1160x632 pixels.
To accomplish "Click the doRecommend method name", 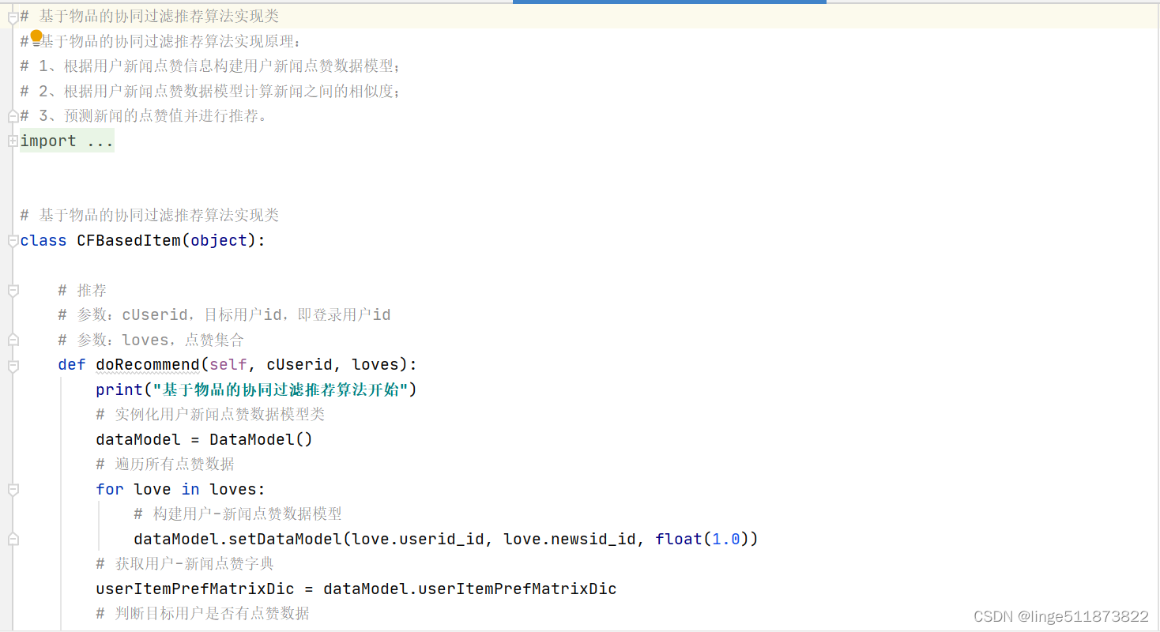I will click(148, 364).
